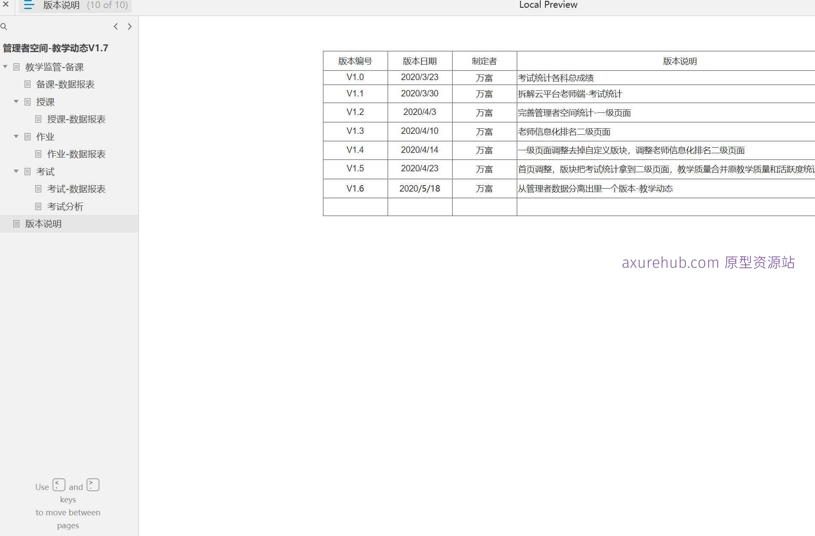Go to previous page arrow
This screenshot has width=815, height=536.
(115, 27)
